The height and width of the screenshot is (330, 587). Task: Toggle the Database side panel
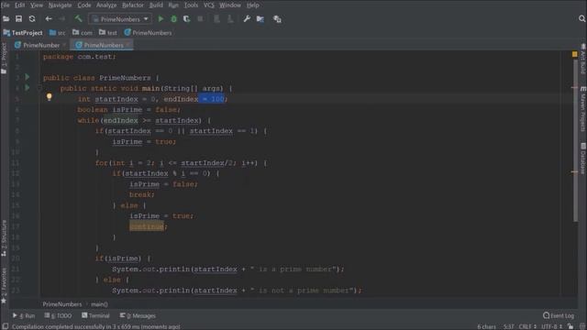583,158
